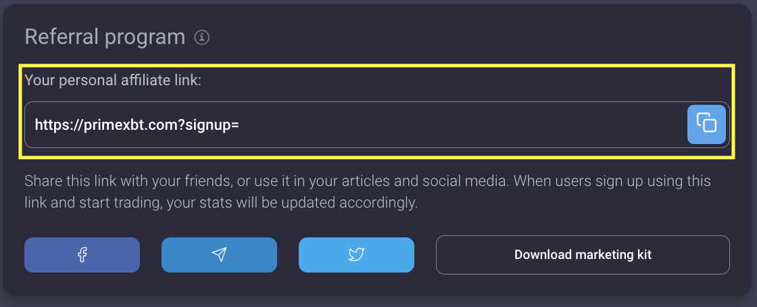This screenshot has width=757, height=307.
Task: Click the info icon beside Referral program
Action: [201, 37]
